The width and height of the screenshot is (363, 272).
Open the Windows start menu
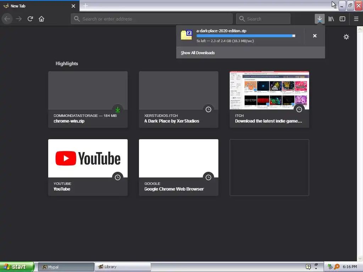point(17,267)
